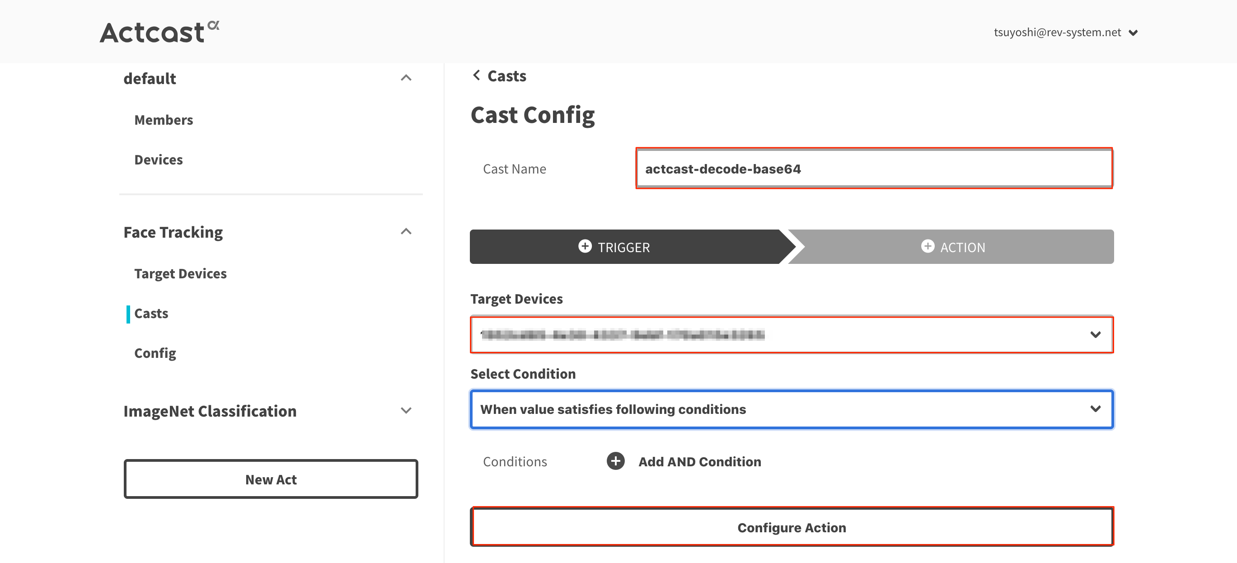Click the Add AND Condition label
The width and height of the screenshot is (1237, 563).
click(x=699, y=461)
